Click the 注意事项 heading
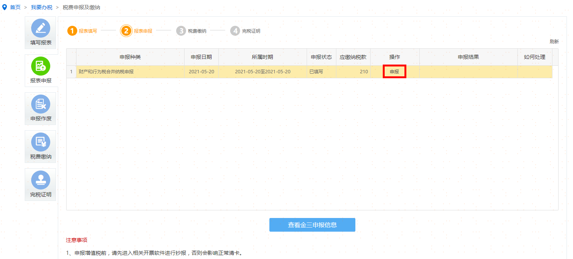 tap(76, 240)
